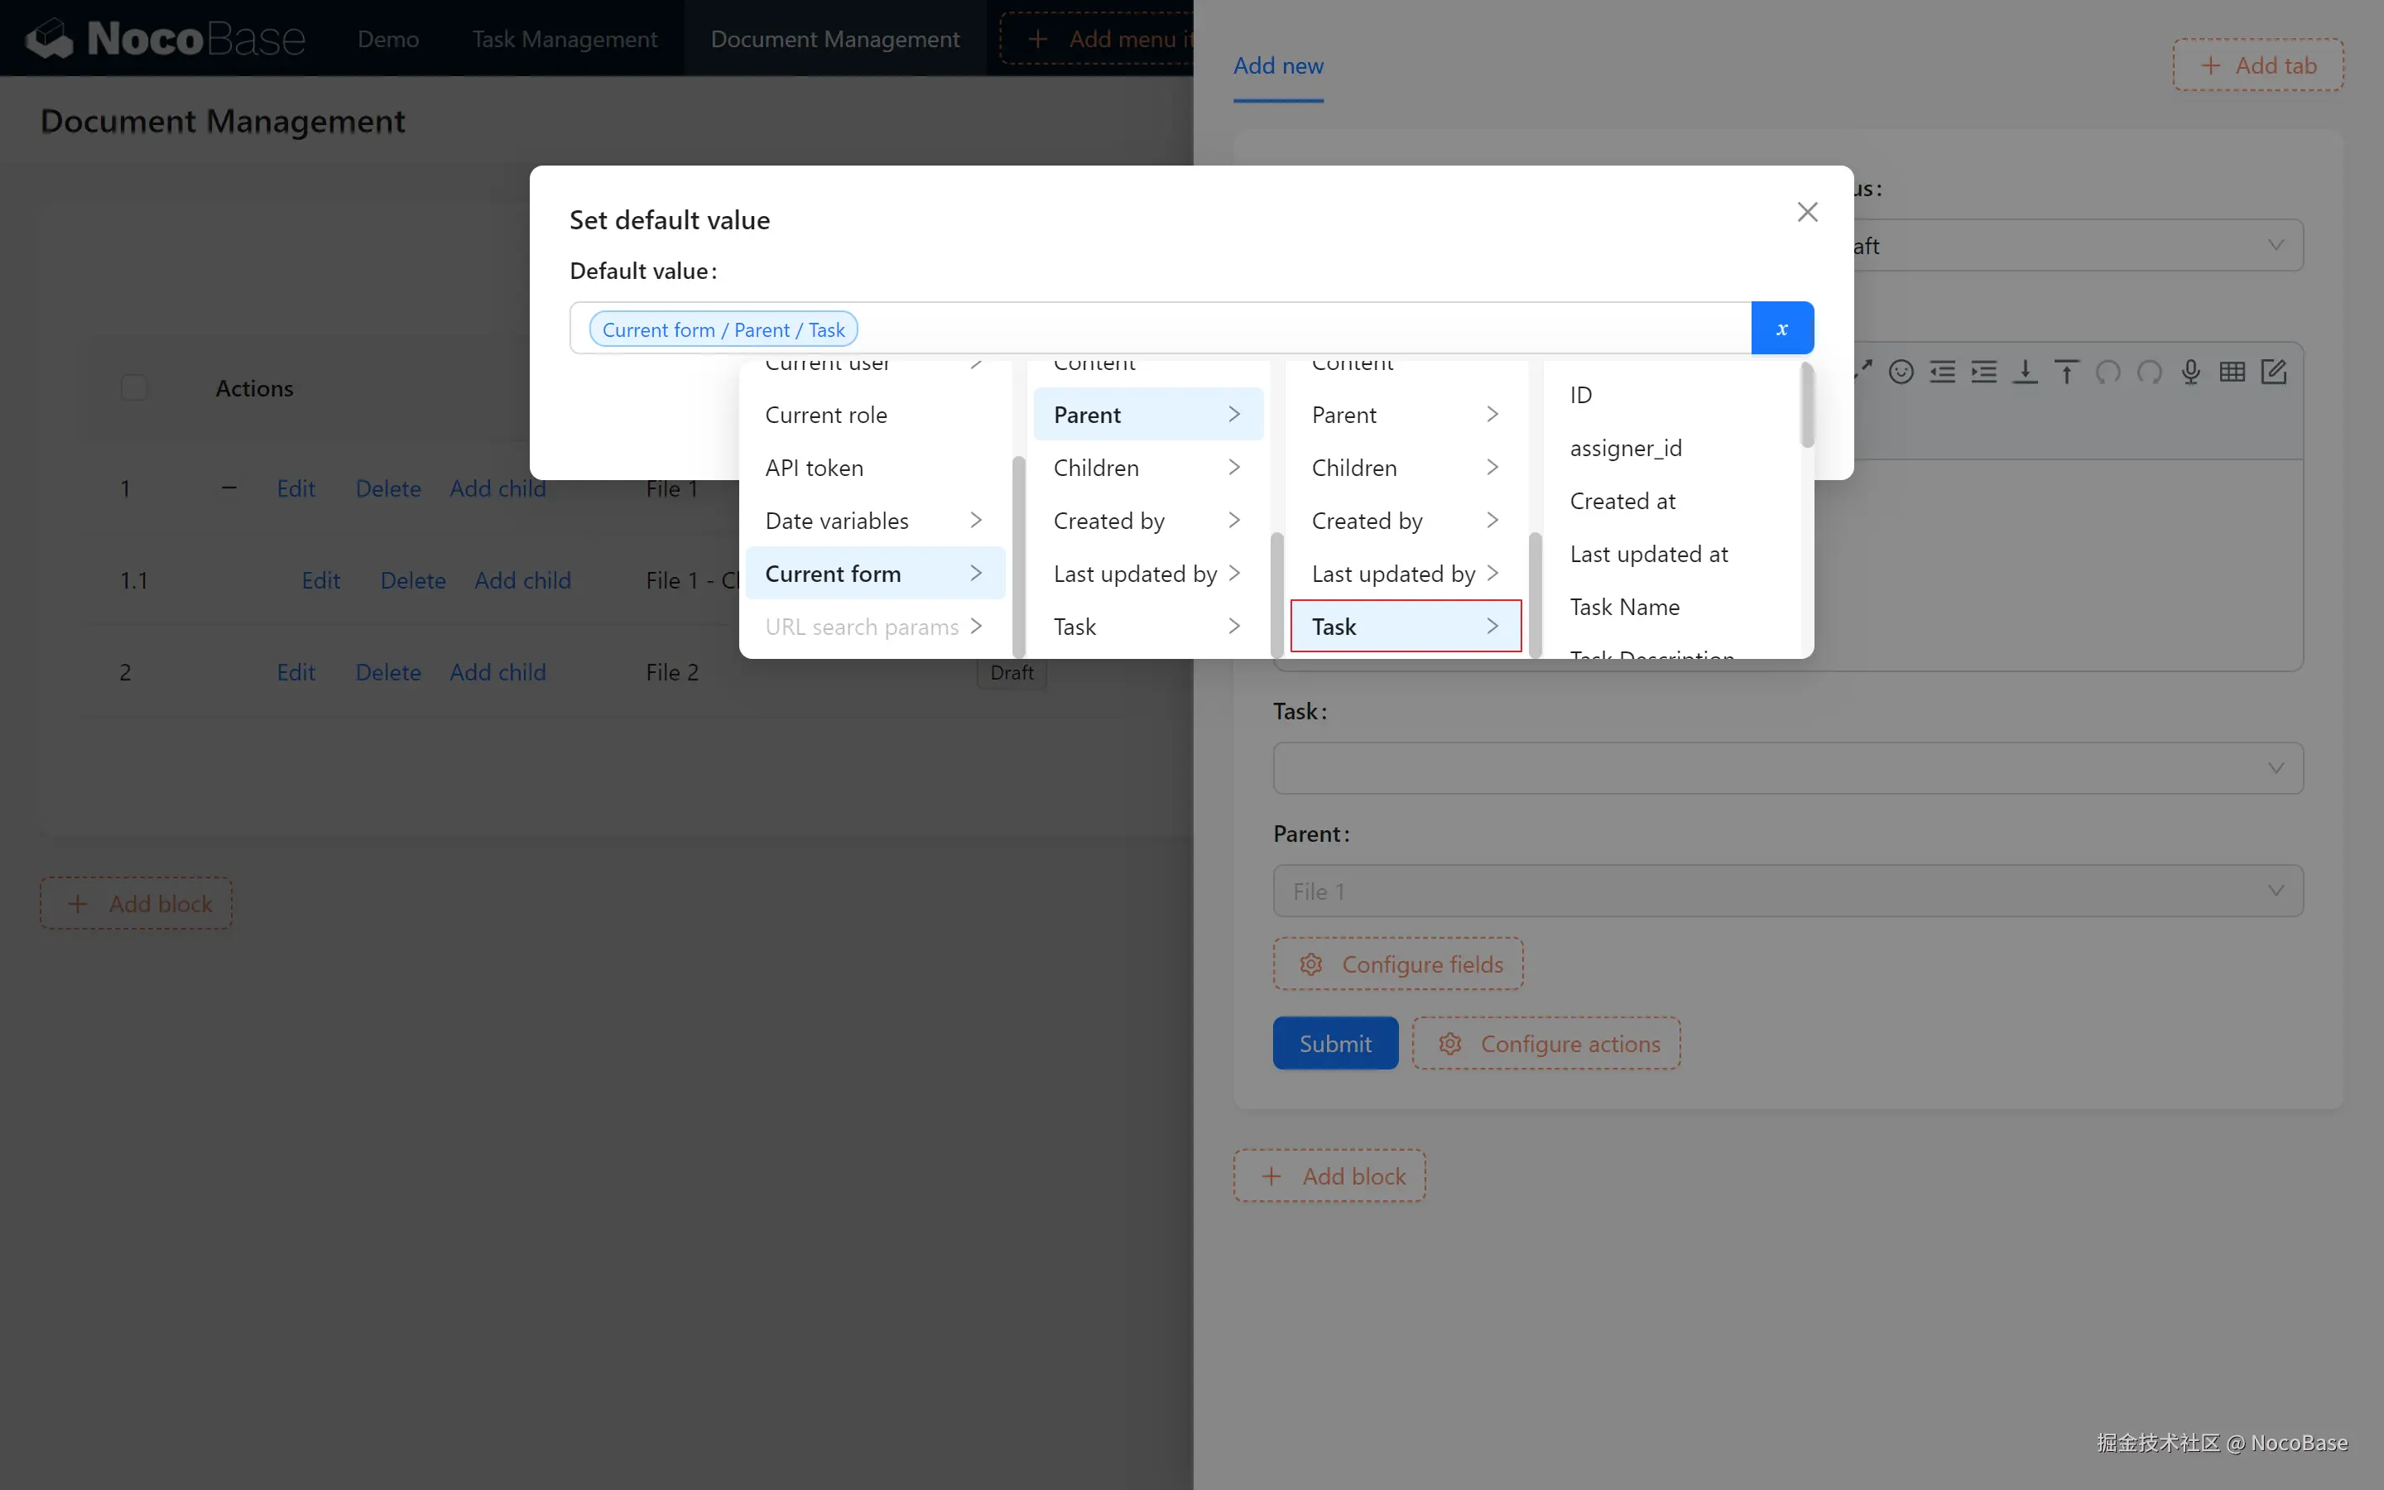Expand the Current form submenu
The width and height of the screenshot is (2384, 1490).
pos(875,574)
